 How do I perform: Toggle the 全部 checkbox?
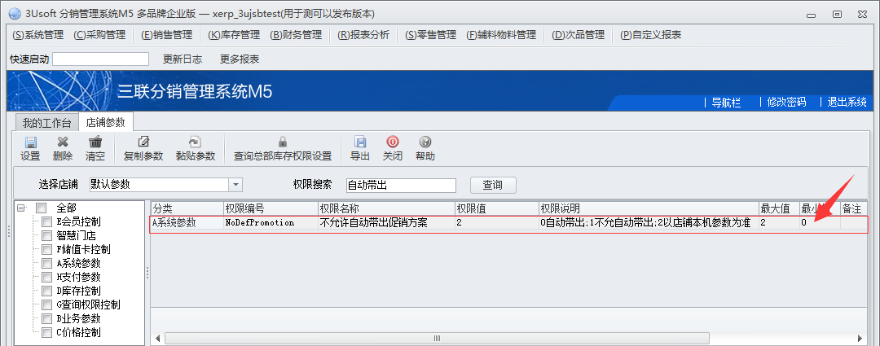[41, 208]
